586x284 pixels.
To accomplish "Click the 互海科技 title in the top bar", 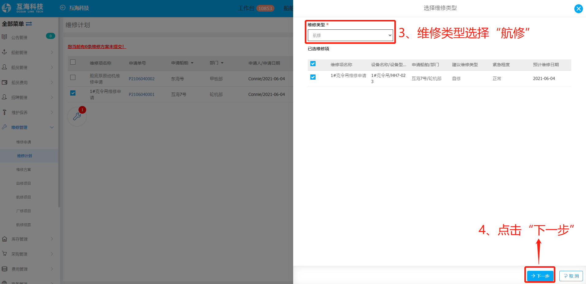I will click(79, 8).
